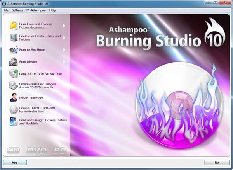The image size is (233, 170).
Task: Expand the Burn Movies submenu arrow
Action: tap(64, 61)
